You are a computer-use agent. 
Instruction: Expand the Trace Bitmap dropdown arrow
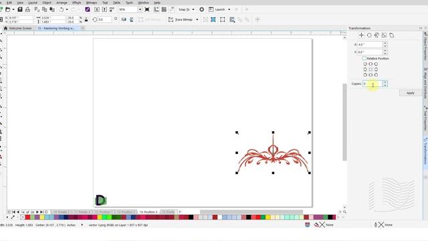pos(197,19)
